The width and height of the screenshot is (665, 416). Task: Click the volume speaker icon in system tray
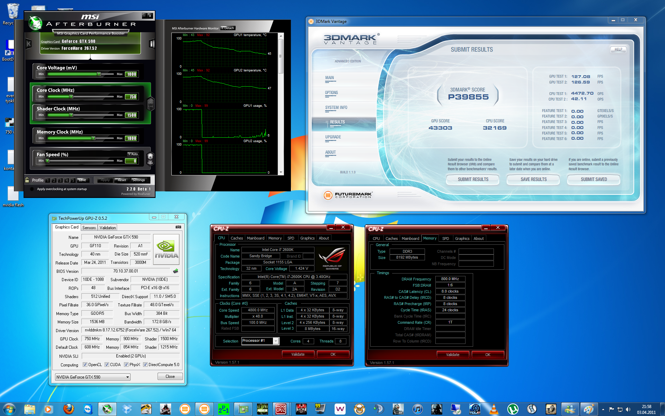point(628,409)
